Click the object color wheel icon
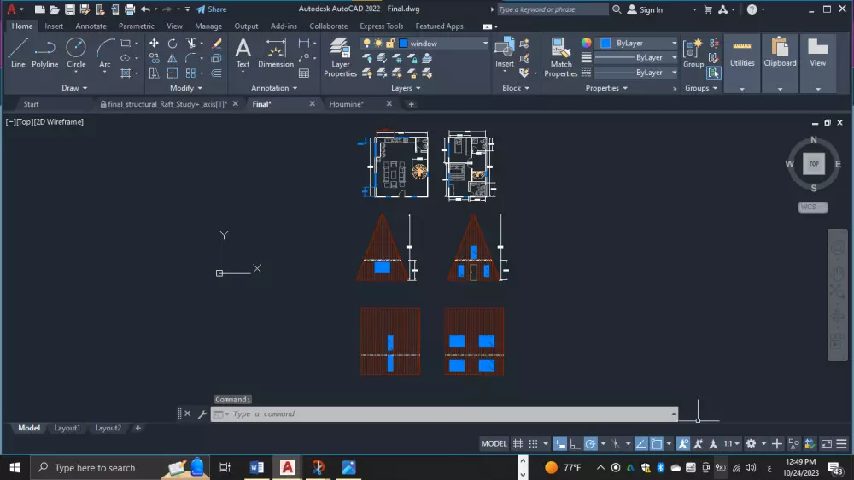Image resolution: width=854 pixels, height=480 pixels. pyautogui.click(x=586, y=43)
